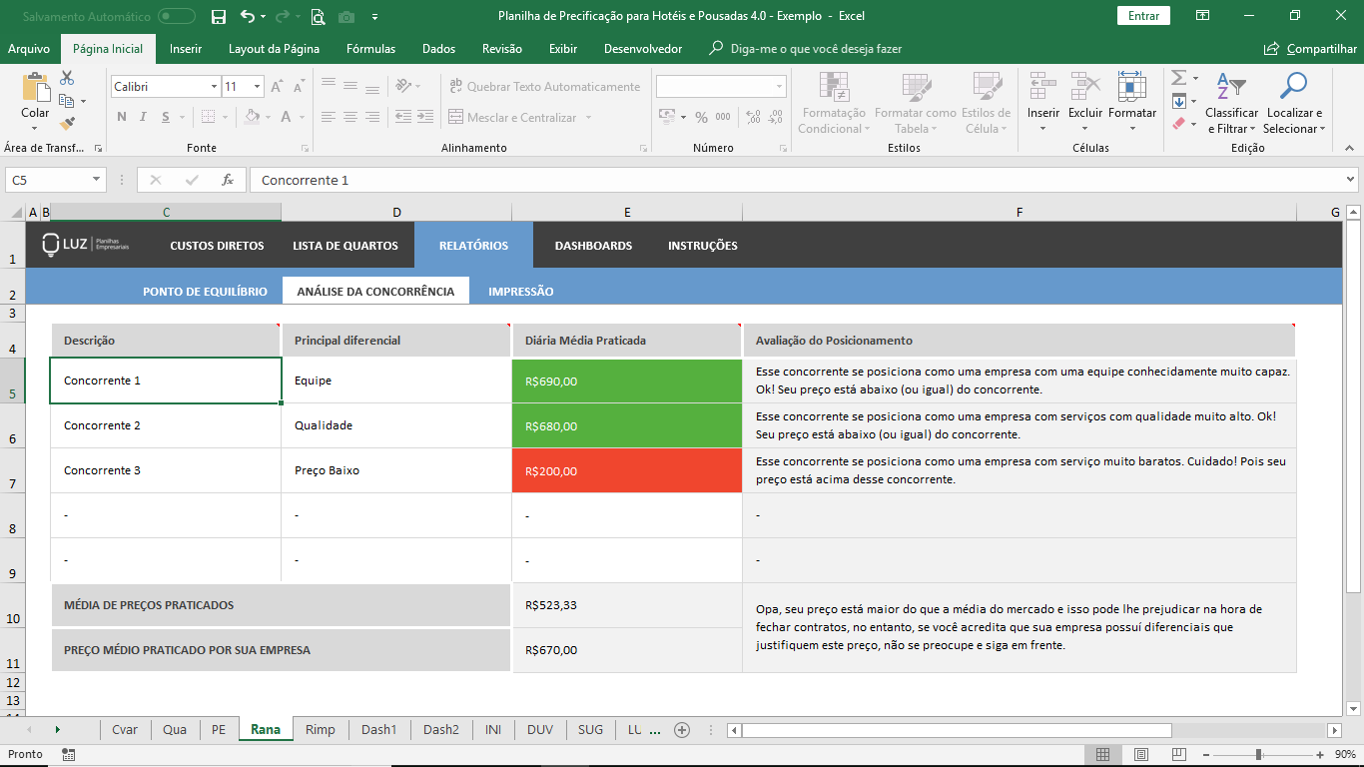The width and height of the screenshot is (1364, 767).
Task: Open the Fórmulas ribbon tab
Action: click(x=370, y=48)
